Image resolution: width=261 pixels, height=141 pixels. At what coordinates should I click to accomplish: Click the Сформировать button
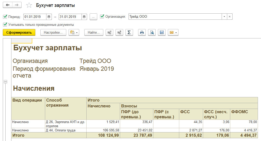(19, 32)
